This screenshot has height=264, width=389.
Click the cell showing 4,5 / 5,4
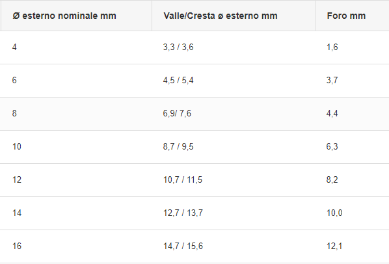(178, 81)
